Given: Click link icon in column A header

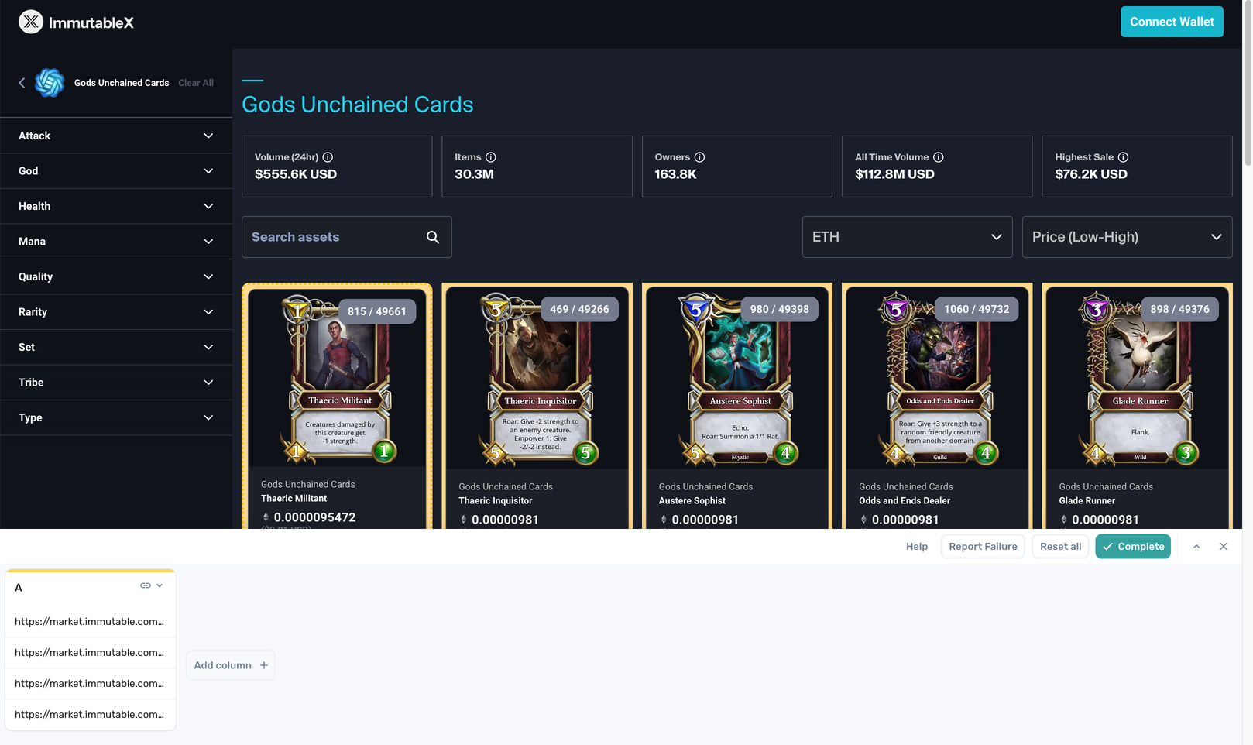Looking at the screenshot, I should tap(145, 586).
